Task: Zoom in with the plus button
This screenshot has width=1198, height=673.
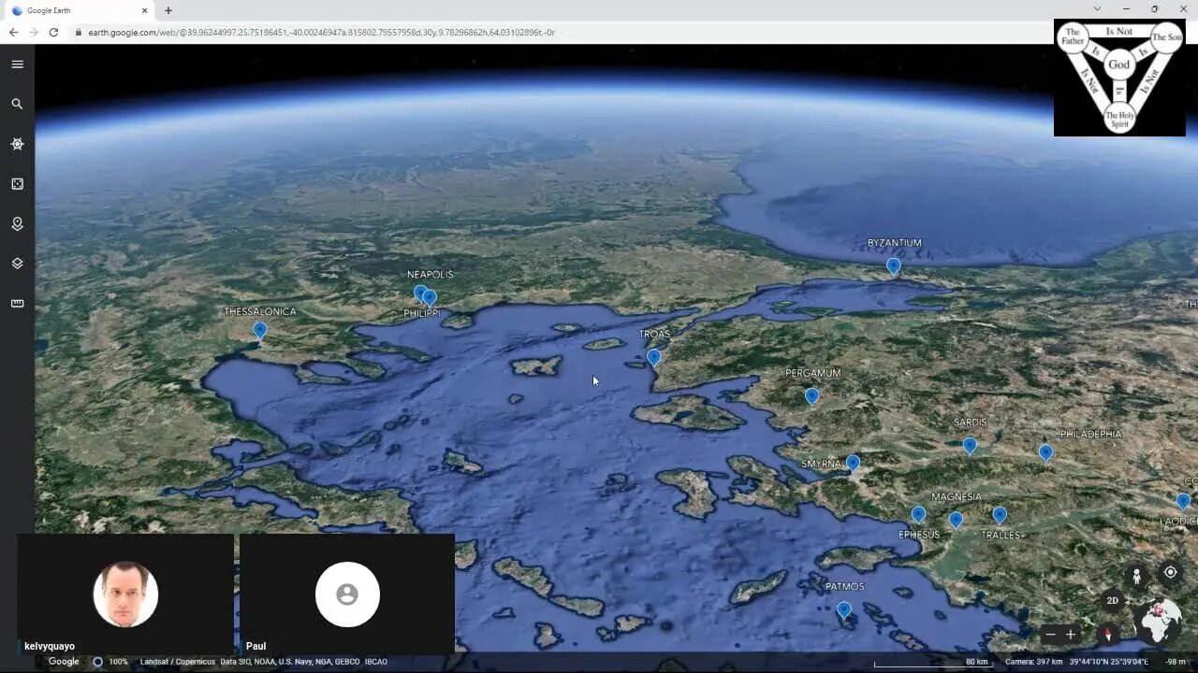Action: 1071,635
